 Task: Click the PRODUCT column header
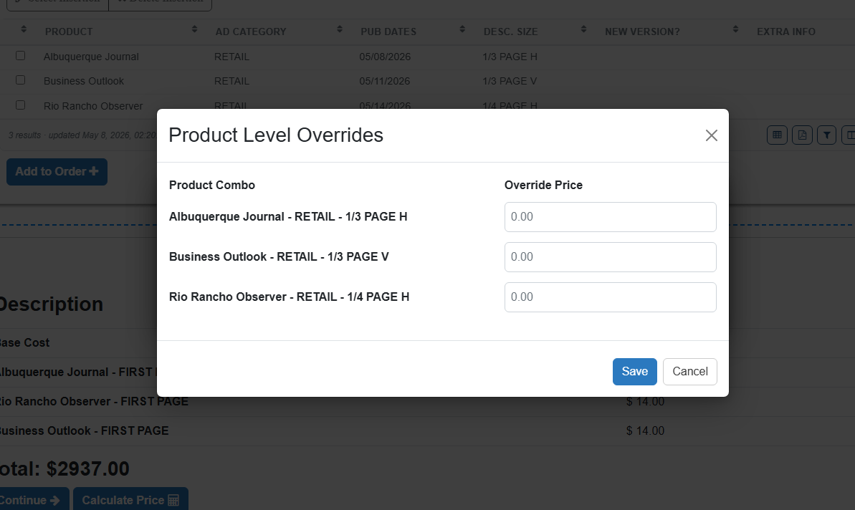pos(69,32)
